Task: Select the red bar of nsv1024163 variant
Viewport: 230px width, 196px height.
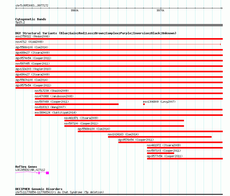Action: coord(160,137)
